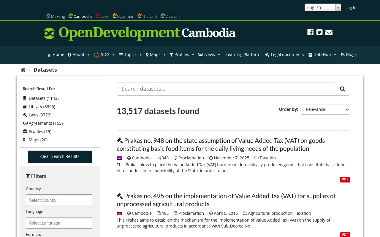Image resolution: width=380 pixels, height=237 pixels.
Task: Click the home breadcrumb icon
Action: (x=23, y=70)
